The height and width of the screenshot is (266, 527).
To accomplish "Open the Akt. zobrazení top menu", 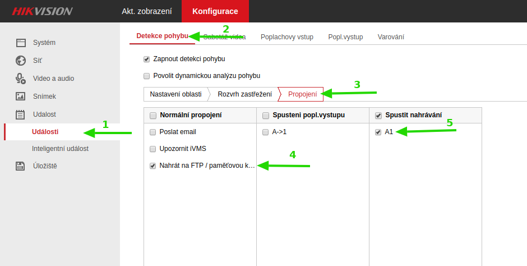I will tap(147, 11).
